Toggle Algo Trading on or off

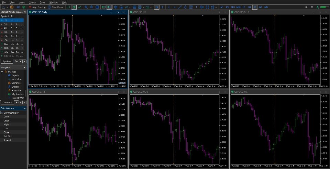tap(37, 7)
